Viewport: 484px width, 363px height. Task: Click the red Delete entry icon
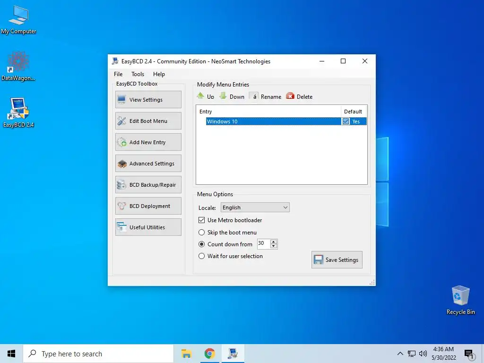click(x=290, y=96)
